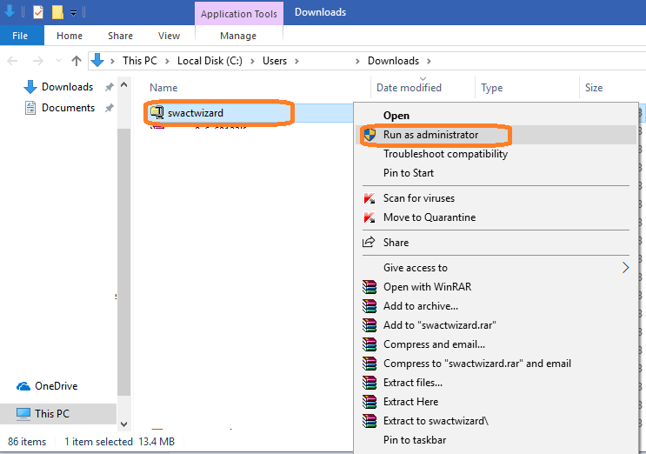Open Customize Quick Access Toolbar dropdown

pyautogui.click(x=73, y=13)
